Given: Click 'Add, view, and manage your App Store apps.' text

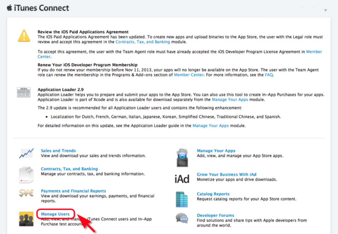Looking at the screenshot, I should click(240, 156).
